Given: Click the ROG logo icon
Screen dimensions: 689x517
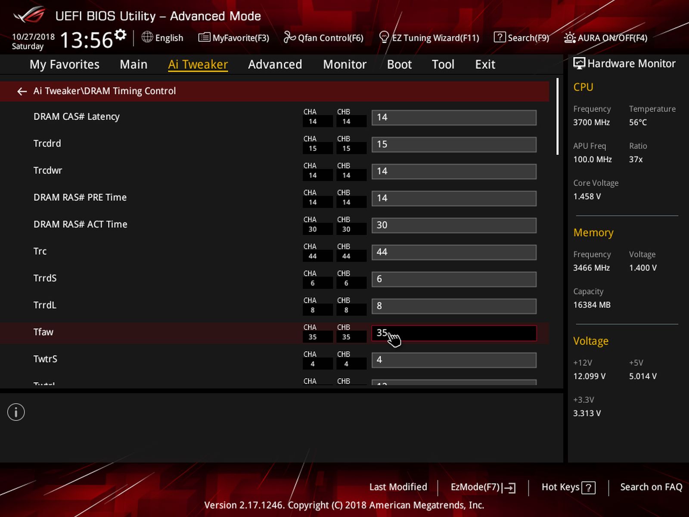Looking at the screenshot, I should (29, 15).
